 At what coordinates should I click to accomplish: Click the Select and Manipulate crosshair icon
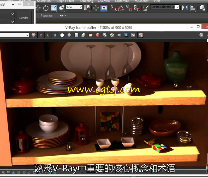[x=96, y=8]
